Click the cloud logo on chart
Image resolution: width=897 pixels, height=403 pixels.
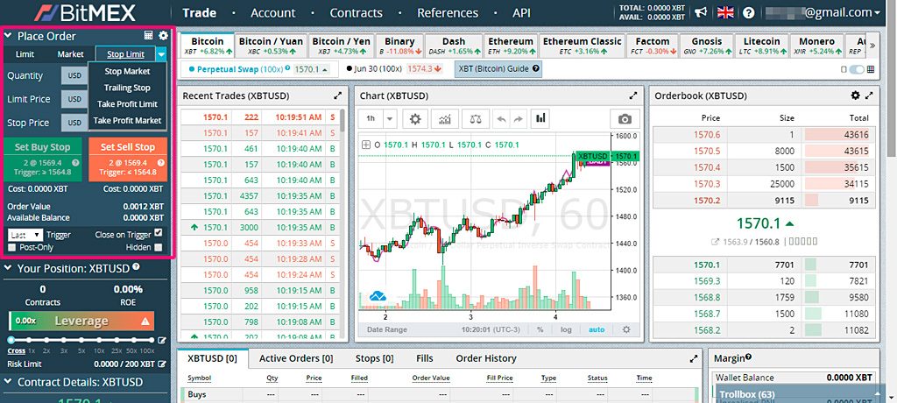tap(378, 296)
